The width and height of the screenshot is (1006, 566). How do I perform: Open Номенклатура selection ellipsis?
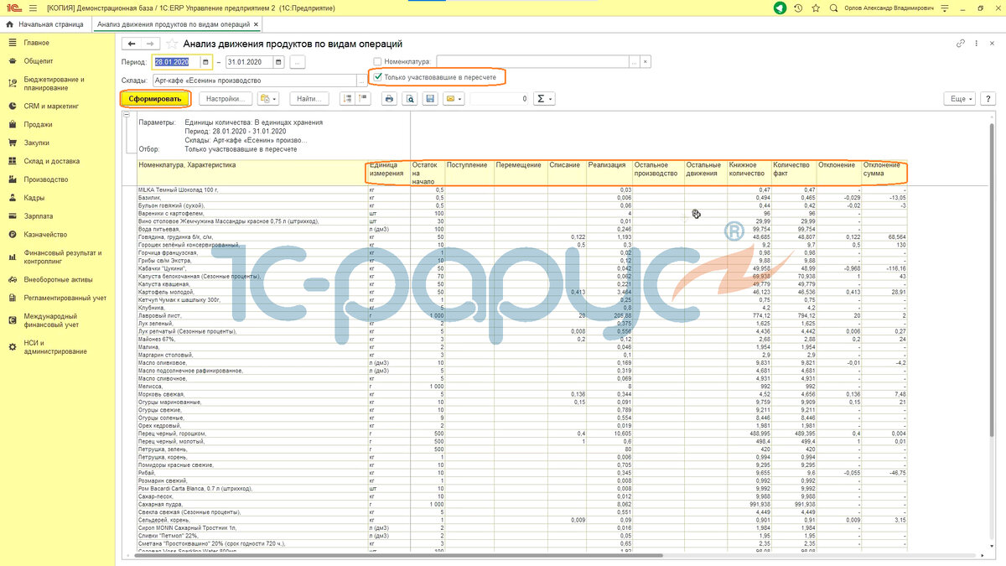tap(635, 62)
